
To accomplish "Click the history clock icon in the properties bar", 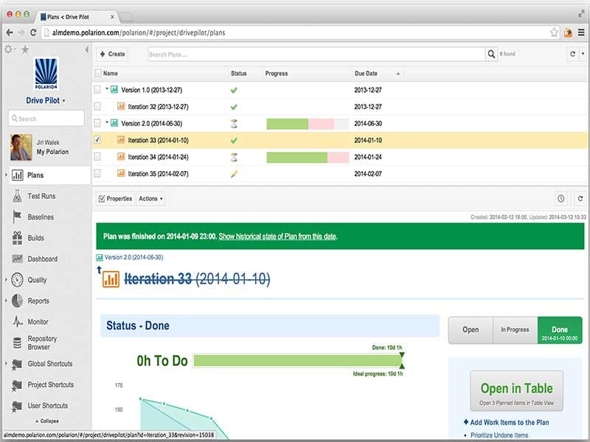I will click(561, 198).
